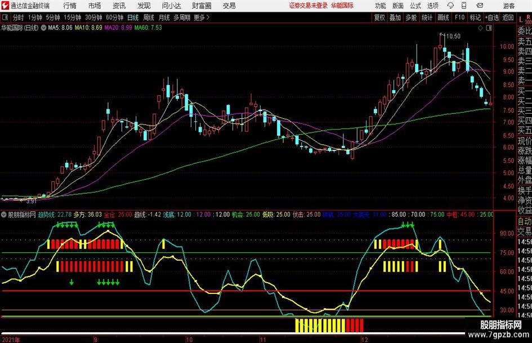
Task: Switch to the 分时 chart tab
Action: 19,17
